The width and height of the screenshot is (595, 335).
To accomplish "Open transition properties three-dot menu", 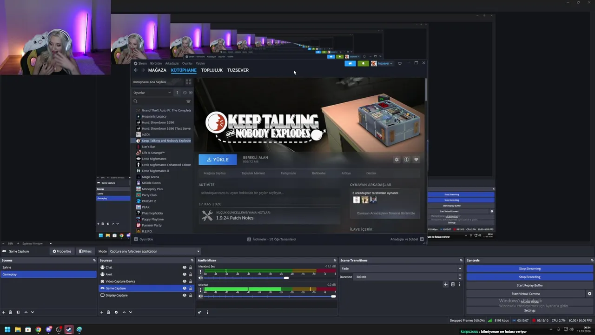I will tap(460, 284).
